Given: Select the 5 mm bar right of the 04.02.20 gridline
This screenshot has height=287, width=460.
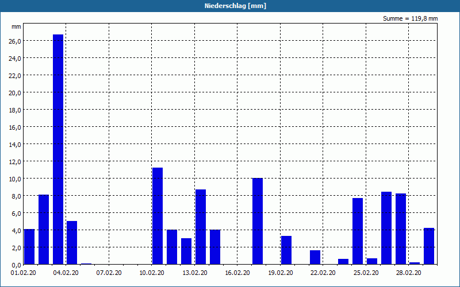Looking at the screenshot, I should (x=72, y=242).
